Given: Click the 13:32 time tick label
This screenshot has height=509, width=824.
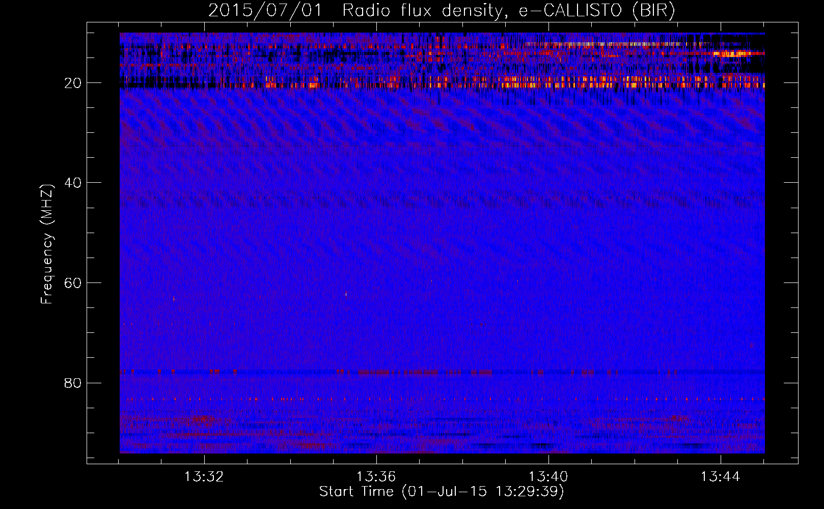Looking at the screenshot, I should coord(204,477).
